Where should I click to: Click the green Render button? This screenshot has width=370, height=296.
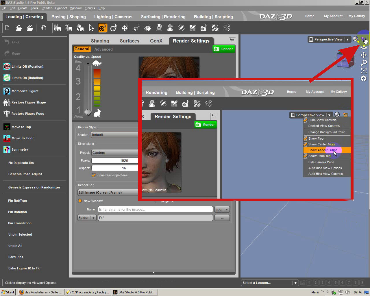pyautogui.click(x=223, y=49)
